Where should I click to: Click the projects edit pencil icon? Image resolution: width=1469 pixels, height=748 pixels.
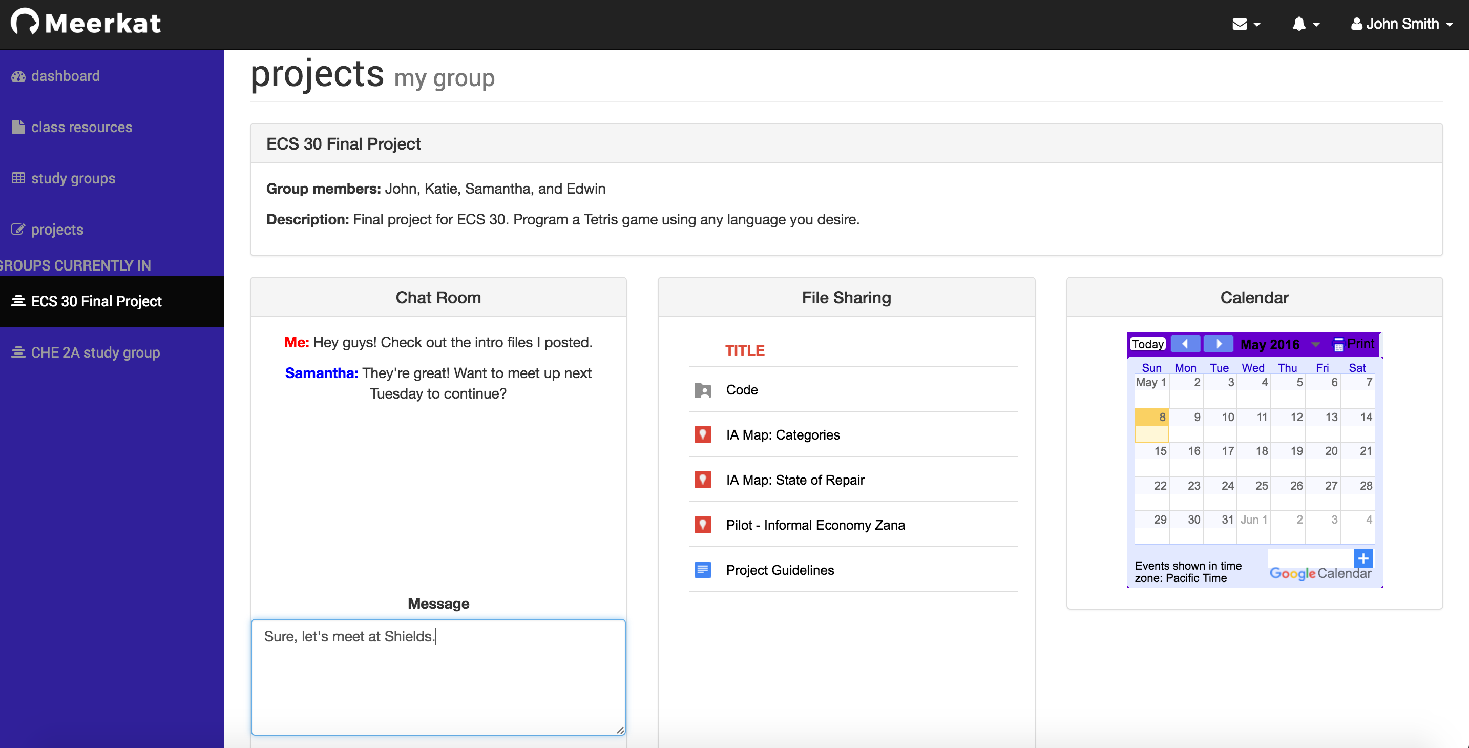coord(18,230)
